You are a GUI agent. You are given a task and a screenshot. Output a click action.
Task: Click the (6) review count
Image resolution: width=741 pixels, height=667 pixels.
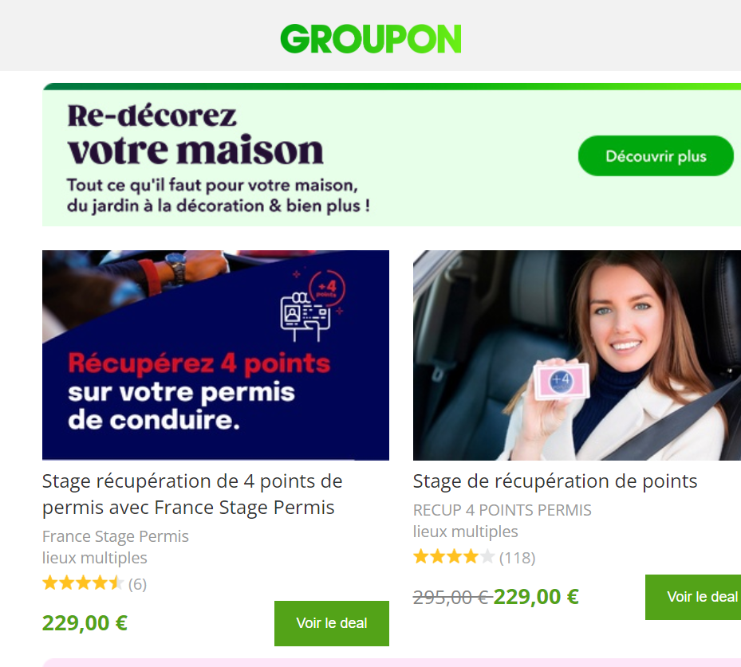point(137,584)
